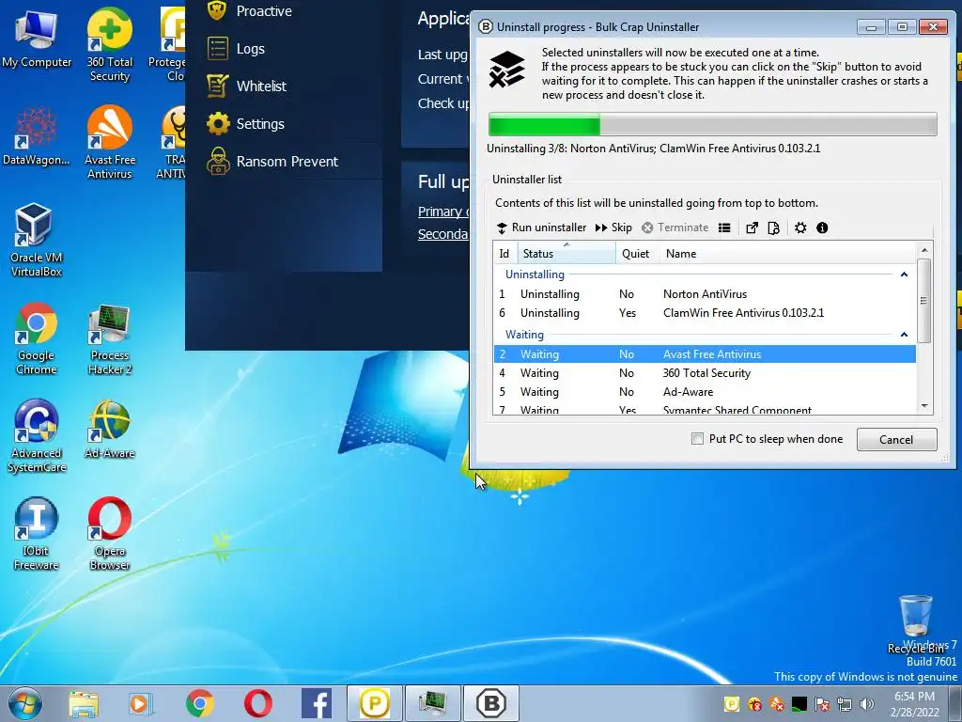Sort by the Id column header

(x=504, y=254)
